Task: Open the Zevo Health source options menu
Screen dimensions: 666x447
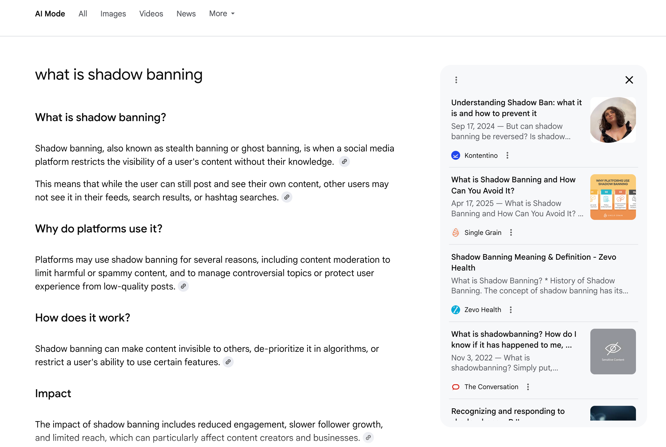Action: coord(511,310)
